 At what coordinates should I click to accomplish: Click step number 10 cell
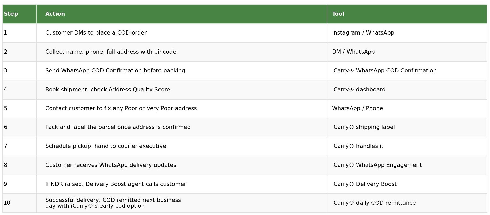point(19,203)
